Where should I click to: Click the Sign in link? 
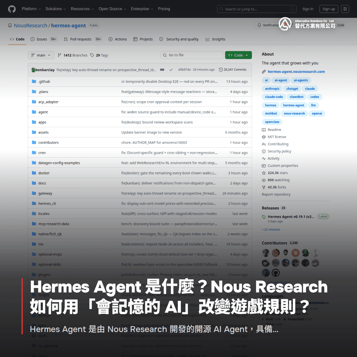pyautogui.click(x=308, y=9)
